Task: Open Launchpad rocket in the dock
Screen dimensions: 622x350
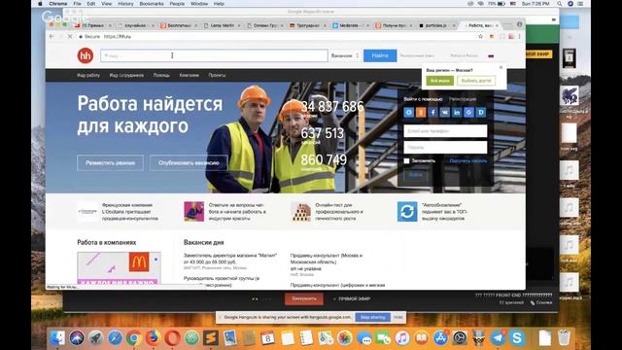Action: click(x=96, y=338)
